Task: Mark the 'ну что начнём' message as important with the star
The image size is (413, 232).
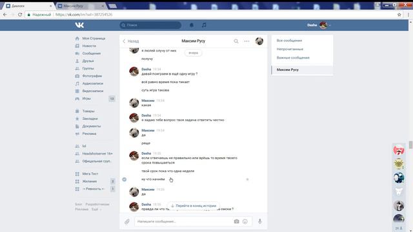Action: pyautogui.click(x=247, y=179)
